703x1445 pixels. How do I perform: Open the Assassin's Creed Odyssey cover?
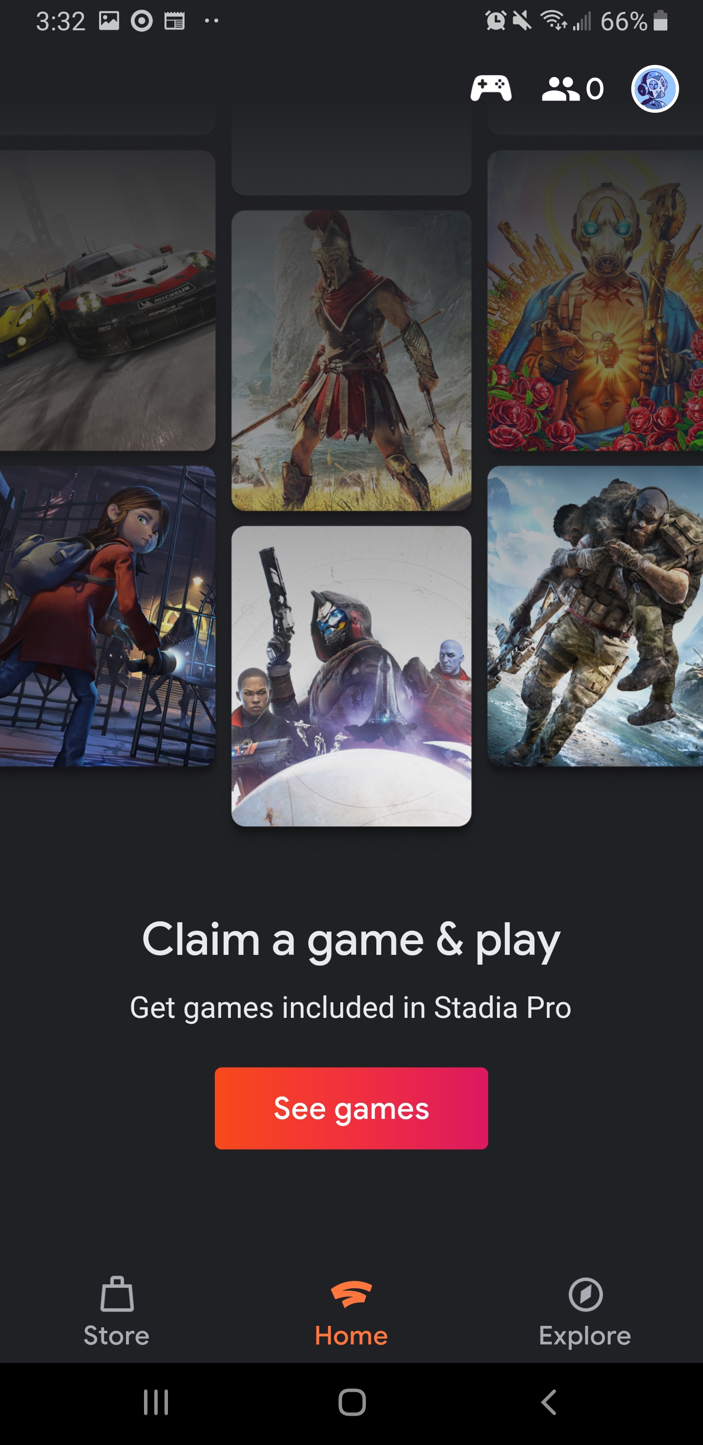351,361
